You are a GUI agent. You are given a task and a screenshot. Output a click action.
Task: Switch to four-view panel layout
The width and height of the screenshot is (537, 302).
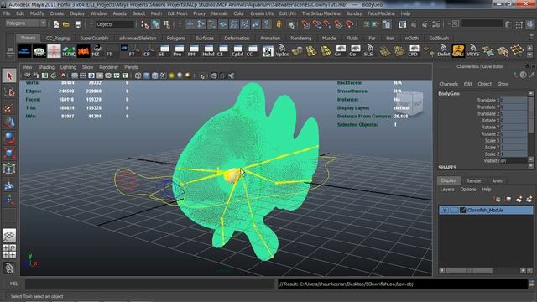9,251
